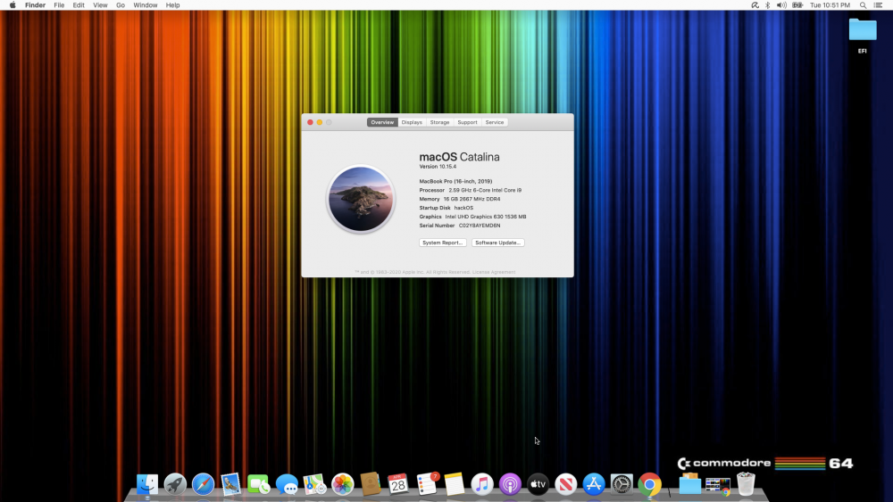This screenshot has height=502, width=893.
Task: Open Music app in dock
Action: pyautogui.click(x=482, y=484)
